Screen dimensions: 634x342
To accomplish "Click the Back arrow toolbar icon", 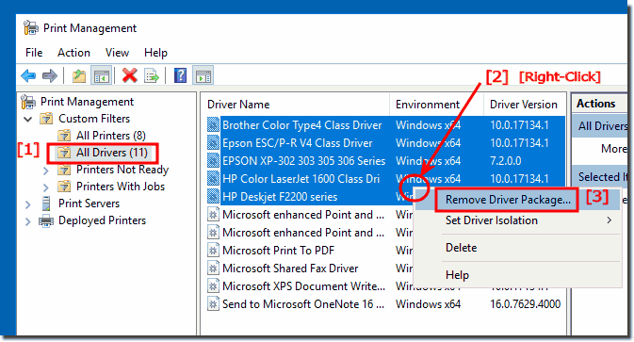I will pyautogui.click(x=28, y=75).
